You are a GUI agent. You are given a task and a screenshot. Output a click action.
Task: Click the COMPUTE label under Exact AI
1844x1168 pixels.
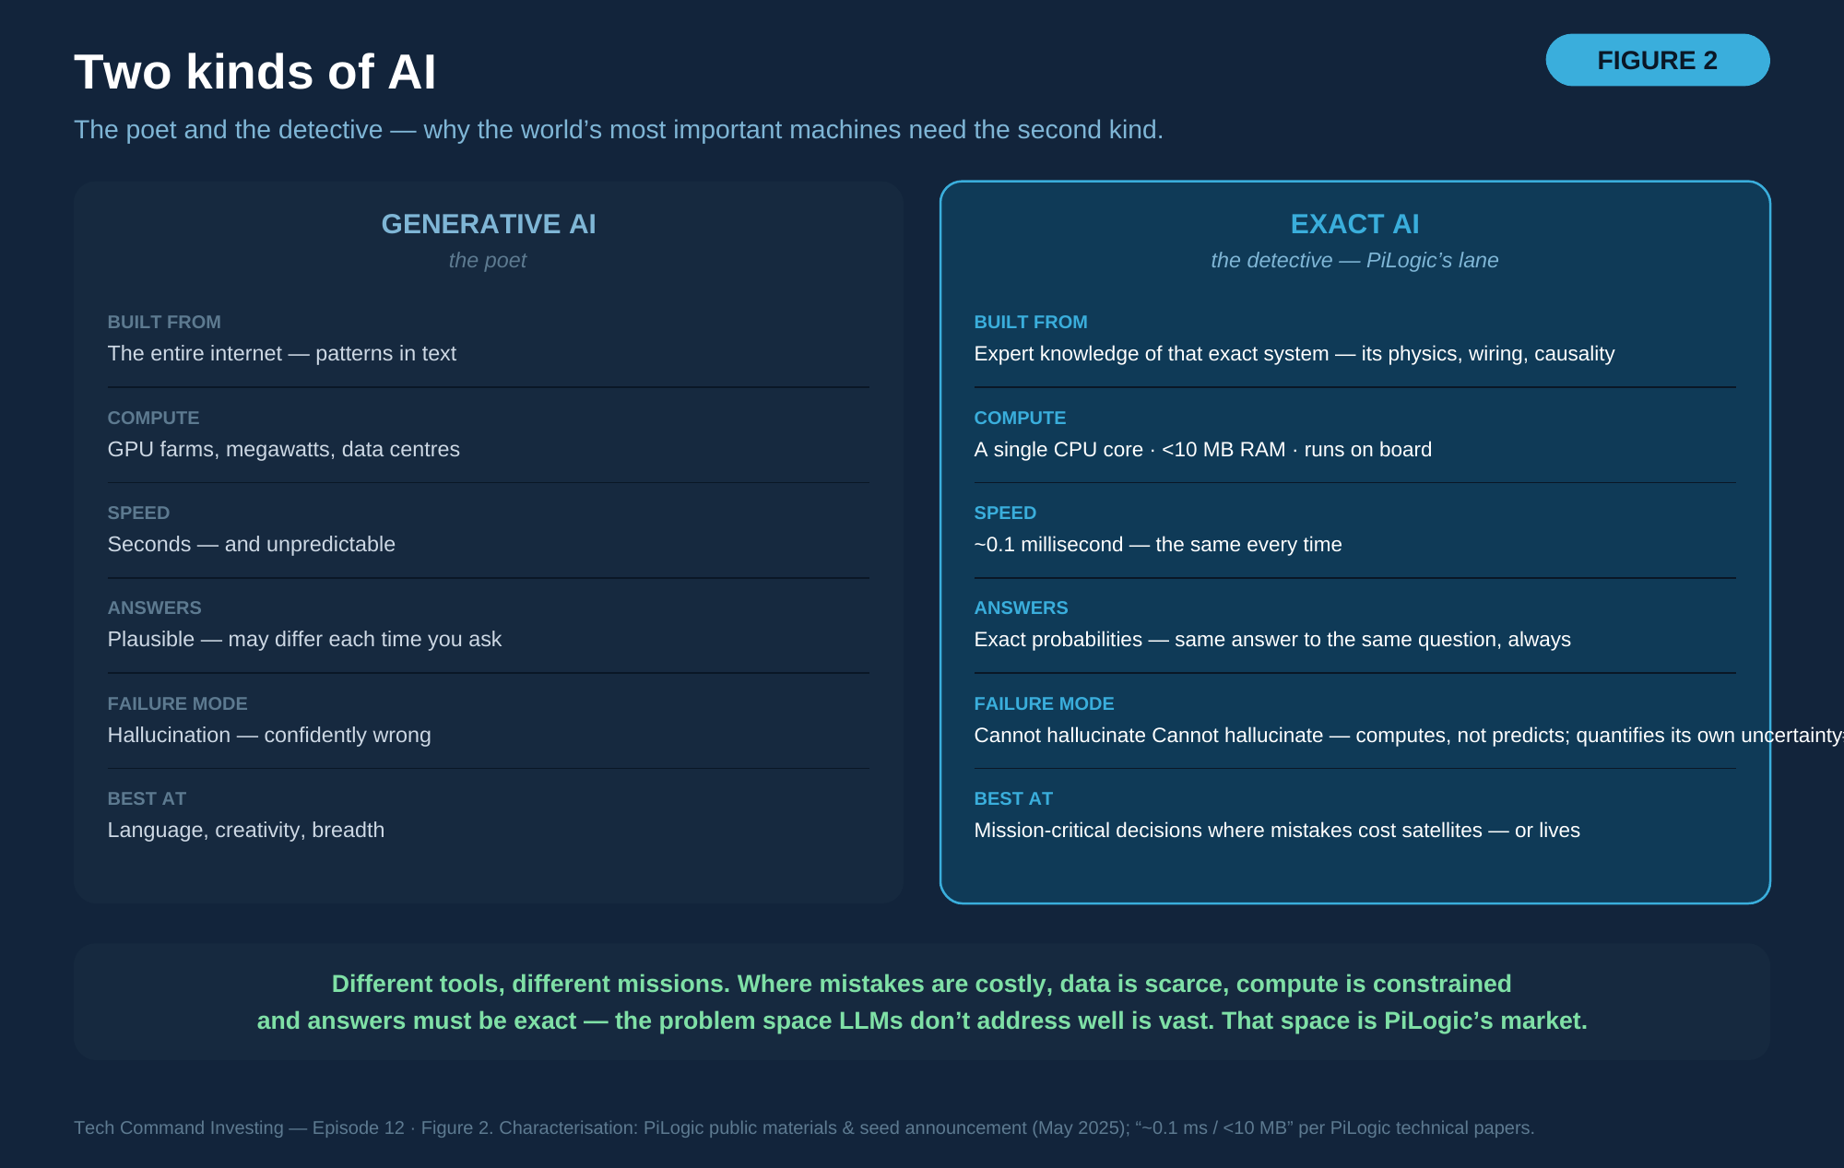(1020, 418)
